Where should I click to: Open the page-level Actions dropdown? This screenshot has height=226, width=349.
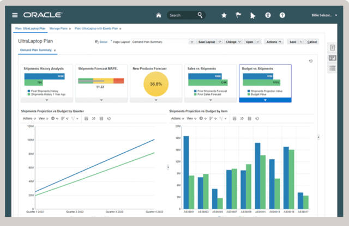[x=274, y=42]
